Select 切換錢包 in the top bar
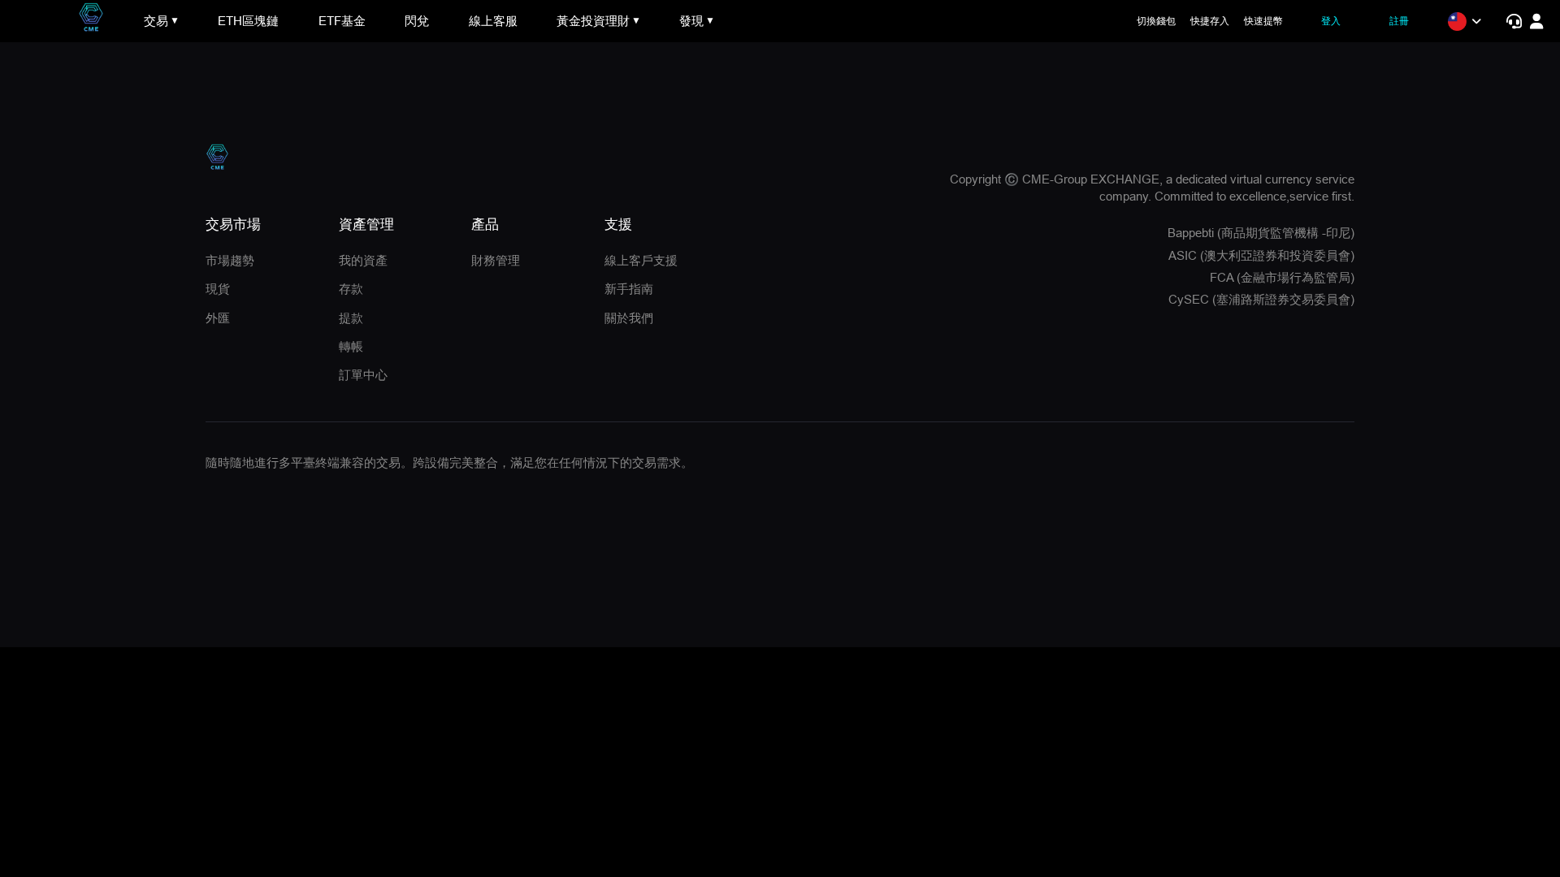This screenshot has height=877, width=1560. 1155,21
